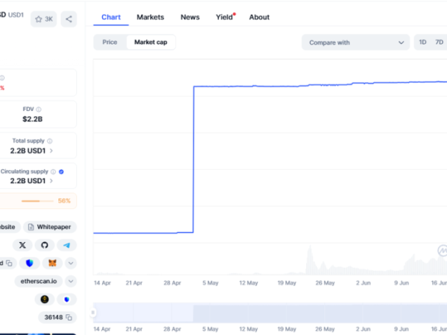The image size is (447, 335).
Task: Open the X (Twitter) social link
Action: point(22,245)
